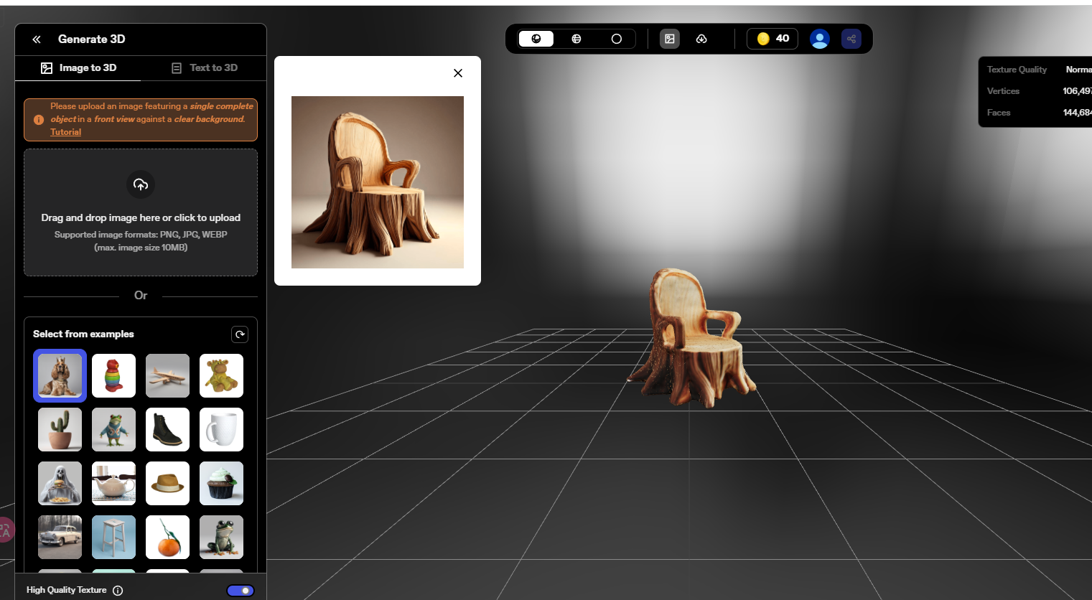Close the reference image preview

tap(457, 72)
